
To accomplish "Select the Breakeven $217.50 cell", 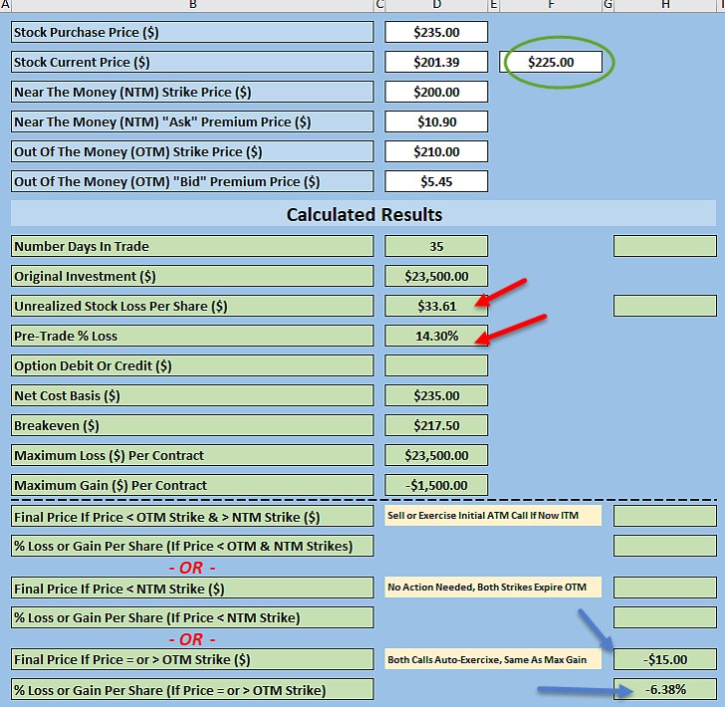I will pos(436,425).
